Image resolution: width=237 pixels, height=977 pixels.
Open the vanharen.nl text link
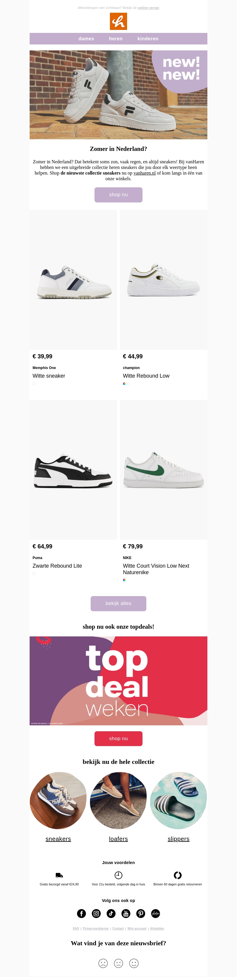click(x=145, y=173)
